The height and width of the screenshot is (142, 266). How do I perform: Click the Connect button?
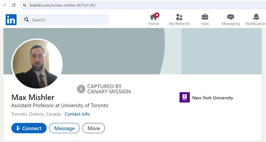[29, 128]
